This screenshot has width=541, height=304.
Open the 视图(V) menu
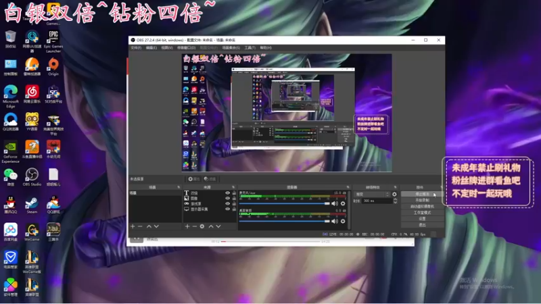[166, 47]
